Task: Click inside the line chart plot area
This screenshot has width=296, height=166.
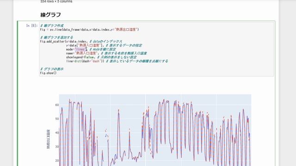Action: [155, 130]
